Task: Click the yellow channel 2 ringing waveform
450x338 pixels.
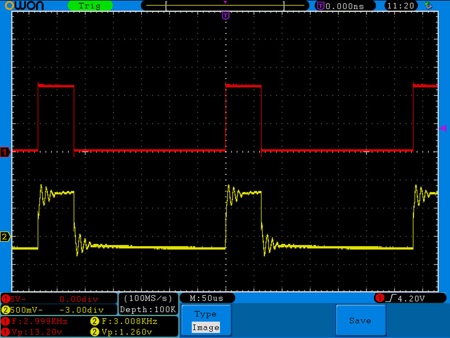Action: pos(225,220)
